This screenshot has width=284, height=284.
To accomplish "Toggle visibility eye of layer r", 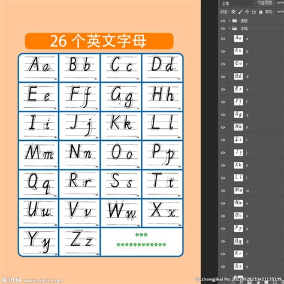I will click(x=223, y=254).
